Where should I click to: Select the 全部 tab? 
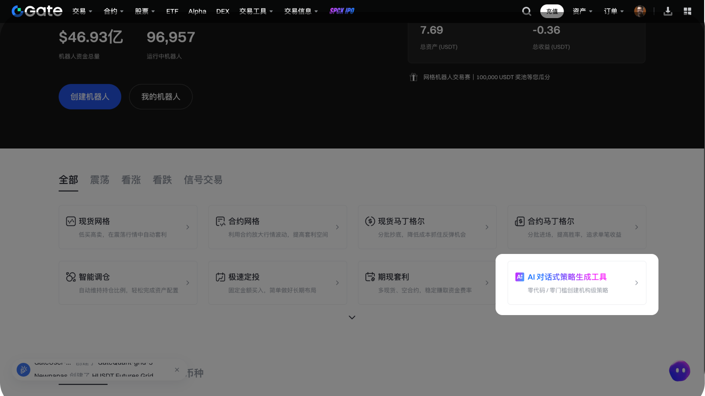pos(69,180)
